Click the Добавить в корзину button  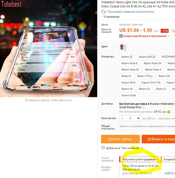point(158,139)
